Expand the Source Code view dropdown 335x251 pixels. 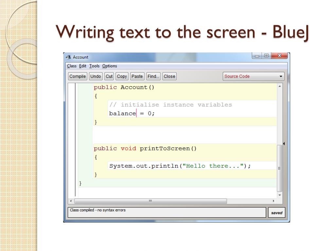[254, 76]
